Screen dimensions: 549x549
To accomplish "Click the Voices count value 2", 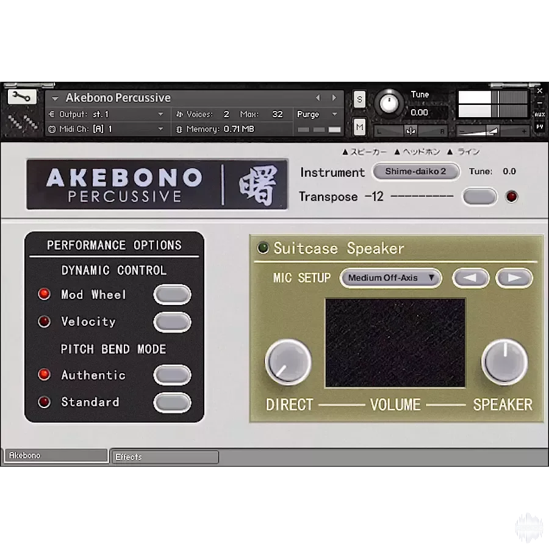I will [x=226, y=114].
